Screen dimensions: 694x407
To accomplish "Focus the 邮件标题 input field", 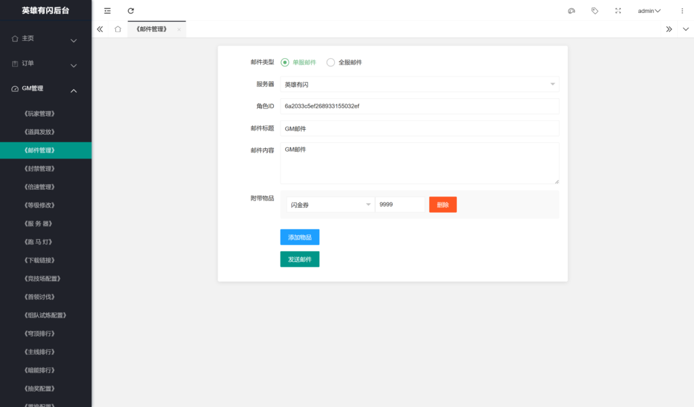I will (420, 128).
